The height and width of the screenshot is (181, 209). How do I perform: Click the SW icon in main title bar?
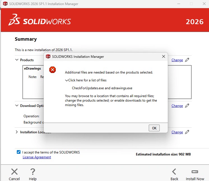click(x=5, y=4)
